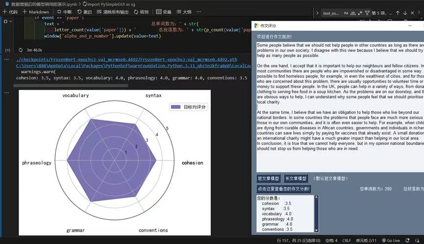This screenshot has height=244, width=424.
Task: Close the find widget
Action: (x=412, y=13)
